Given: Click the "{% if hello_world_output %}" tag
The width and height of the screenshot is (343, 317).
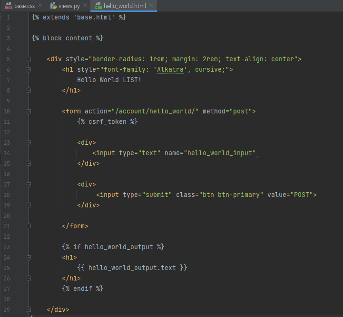Looking at the screenshot, I should pos(113,247).
